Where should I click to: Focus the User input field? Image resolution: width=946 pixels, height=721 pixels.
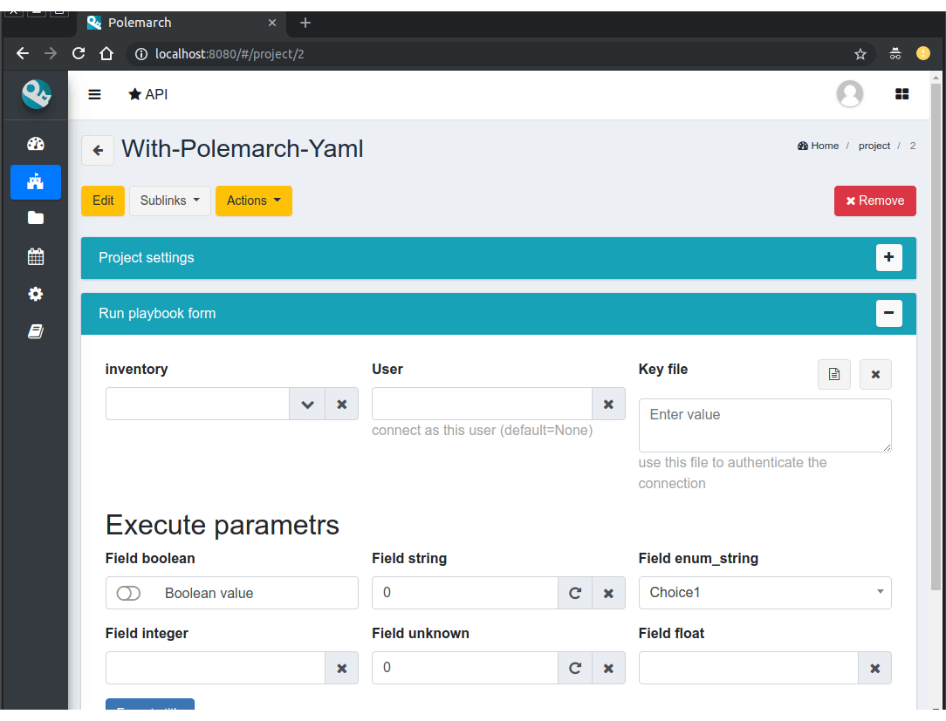[482, 404]
